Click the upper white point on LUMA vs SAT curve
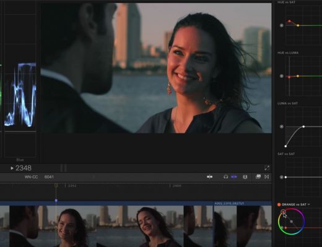Viewport: 322px width, 247px height. point(303,127)
